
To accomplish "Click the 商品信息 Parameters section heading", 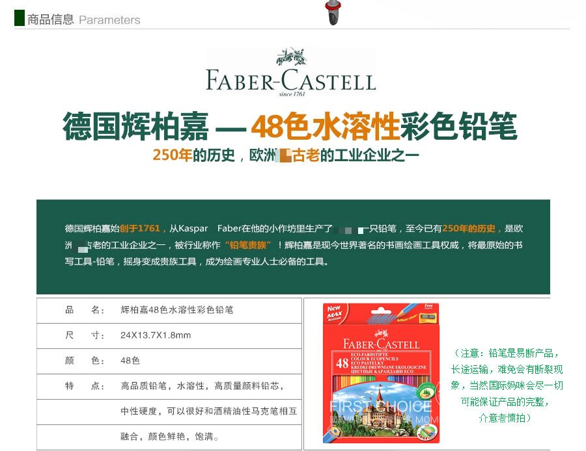I will pos(83,19).
